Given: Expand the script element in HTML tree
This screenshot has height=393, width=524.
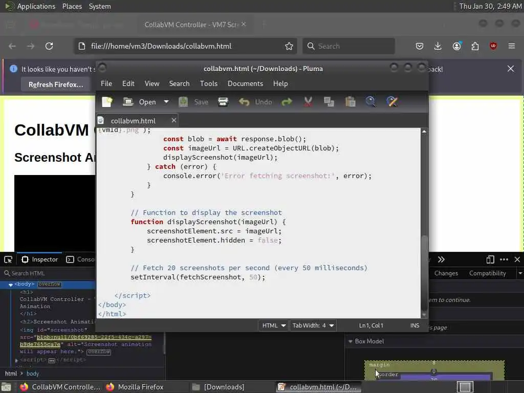Looking at the screenshot, I should coord(16,360).
